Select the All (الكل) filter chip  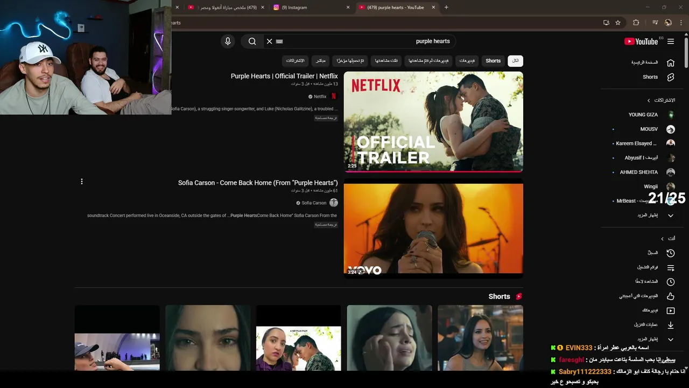coord(515,61)
